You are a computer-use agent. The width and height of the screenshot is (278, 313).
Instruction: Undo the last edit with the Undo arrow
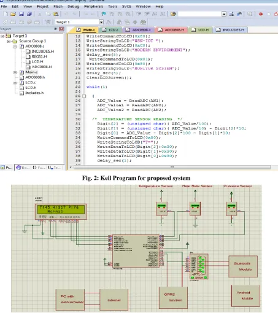tap(66, 14)
